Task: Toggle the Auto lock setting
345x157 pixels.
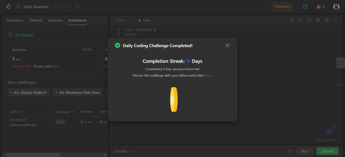Action: tap(144, 20)
